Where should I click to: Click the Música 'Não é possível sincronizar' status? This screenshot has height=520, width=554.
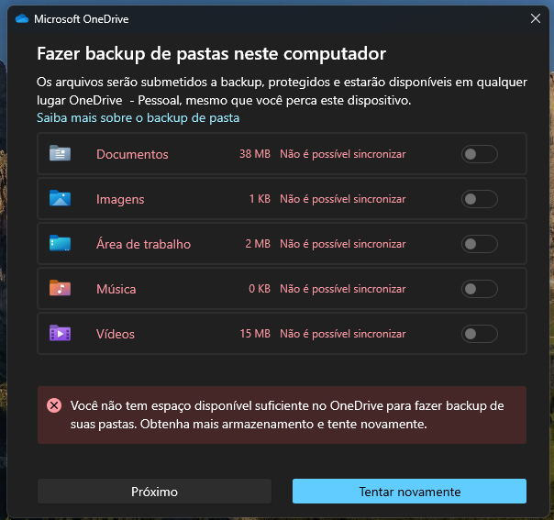[342, 289]
